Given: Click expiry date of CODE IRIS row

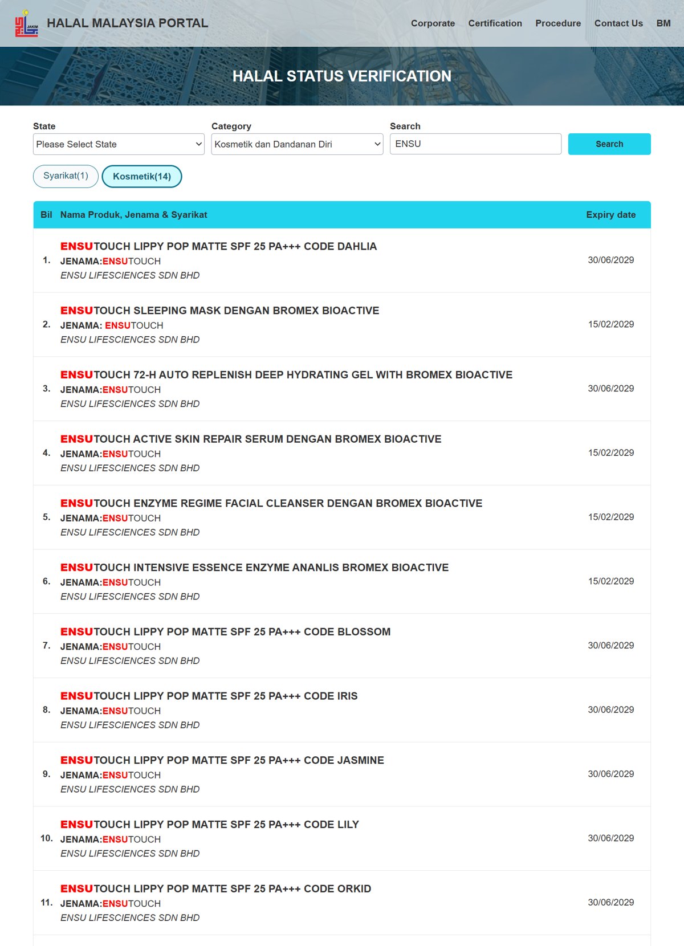Looking at the screenshot, I should [x=610, y=710].
